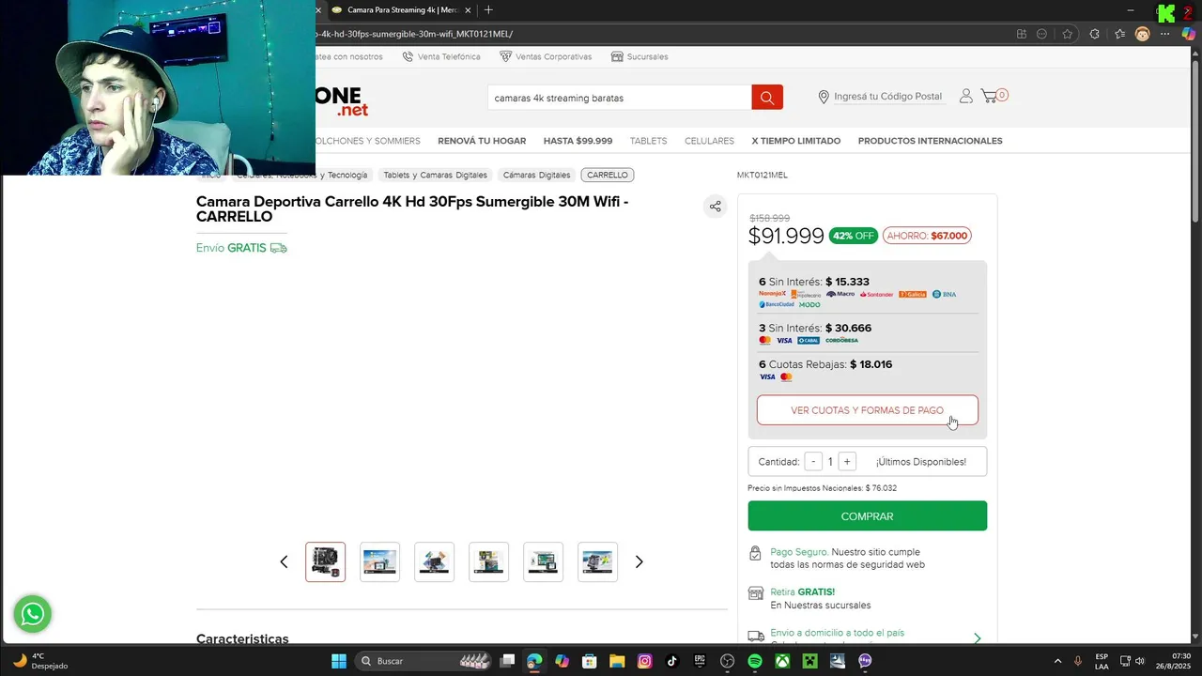The height and width of the screenshot is (676, 1202).
Task: Open Epic Games launcher from taskbar
Action: [x=700, y=661]
